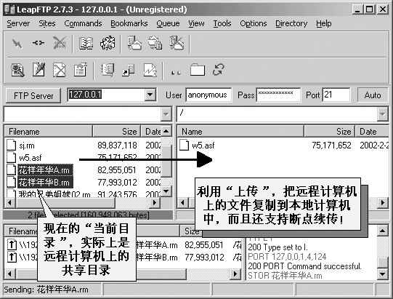Select w5.asf in the local file list

[x=30, y=158]
